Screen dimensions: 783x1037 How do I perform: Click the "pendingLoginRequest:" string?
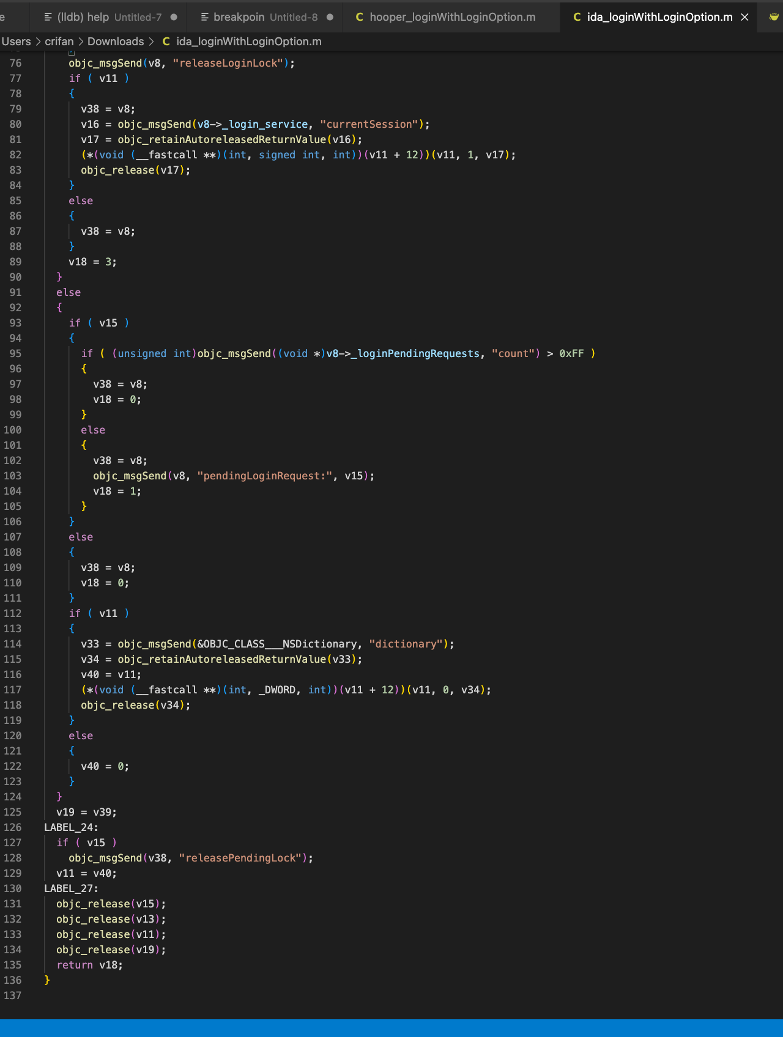tap(265, 476)
